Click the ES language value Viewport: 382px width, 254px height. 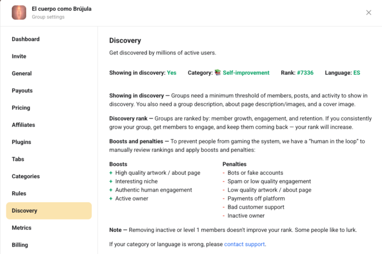click(357, 72)
